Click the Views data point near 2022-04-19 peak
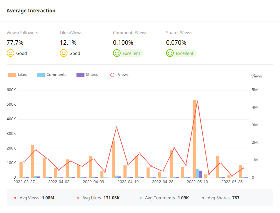The image size is (280, 213). [116, 127]
